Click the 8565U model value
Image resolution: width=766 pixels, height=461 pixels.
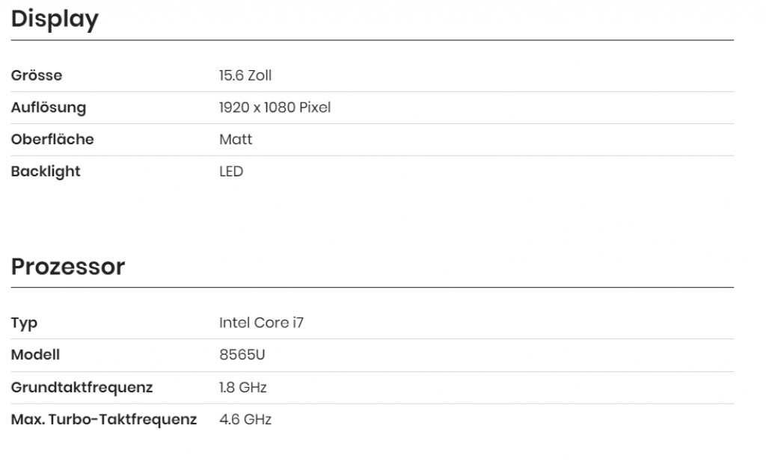pyautogui.click(x=242, y=356)
